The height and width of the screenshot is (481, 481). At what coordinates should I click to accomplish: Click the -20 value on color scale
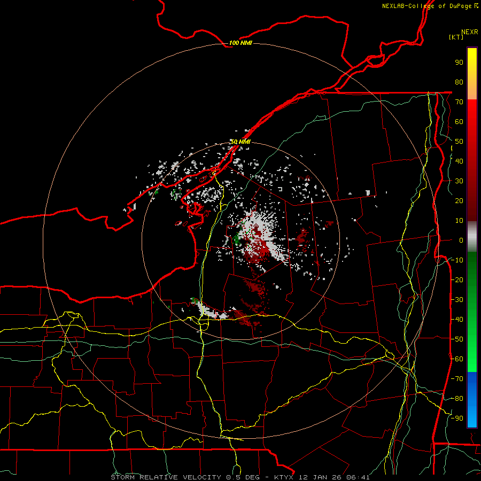tap(457, 280)
